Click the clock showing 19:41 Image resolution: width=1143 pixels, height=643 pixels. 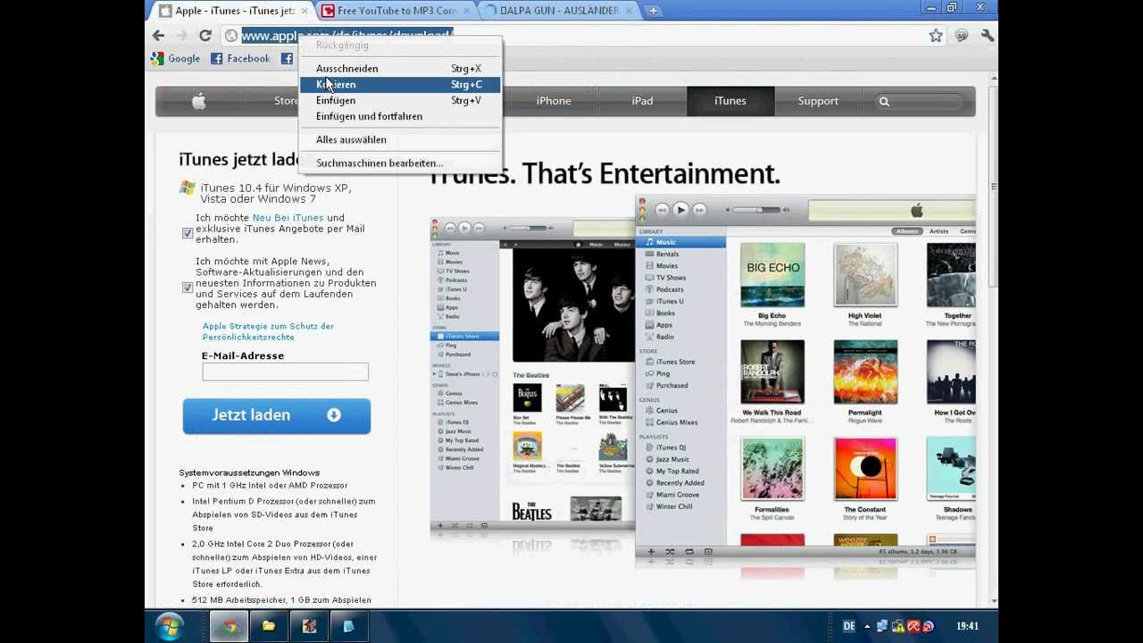click(x=967, y=627)
